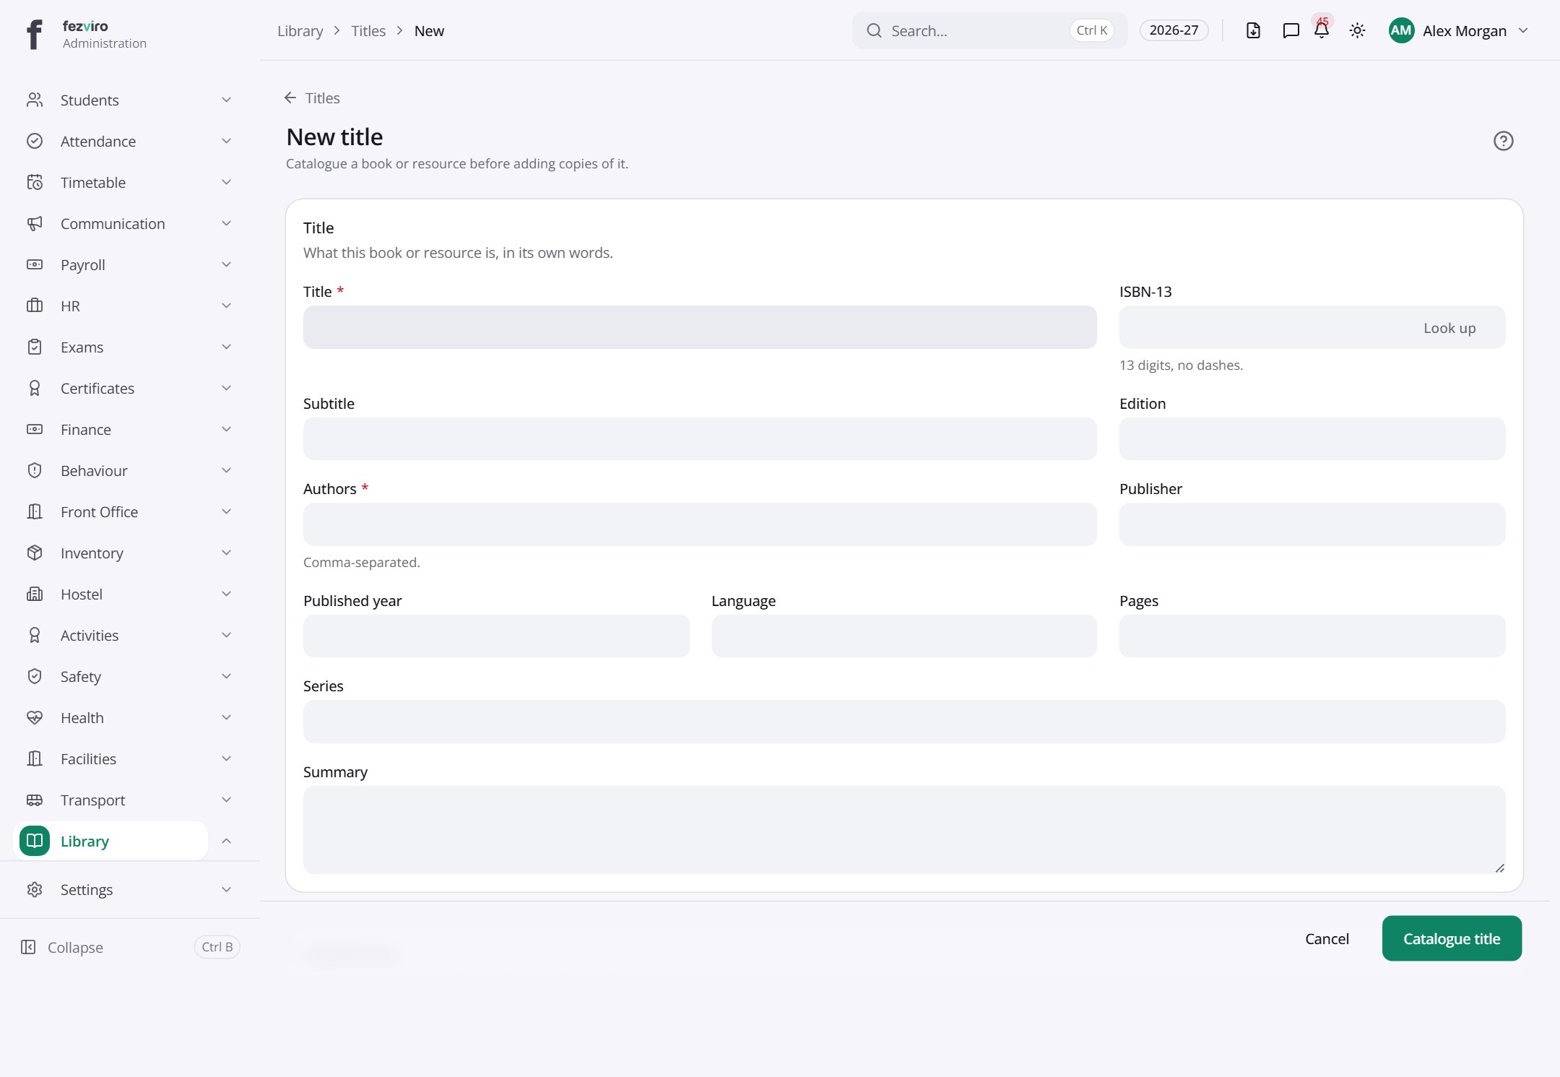Collapse the Library section chevron

(x=226, y=841)
